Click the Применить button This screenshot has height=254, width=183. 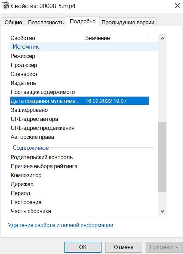click(164, 247)
